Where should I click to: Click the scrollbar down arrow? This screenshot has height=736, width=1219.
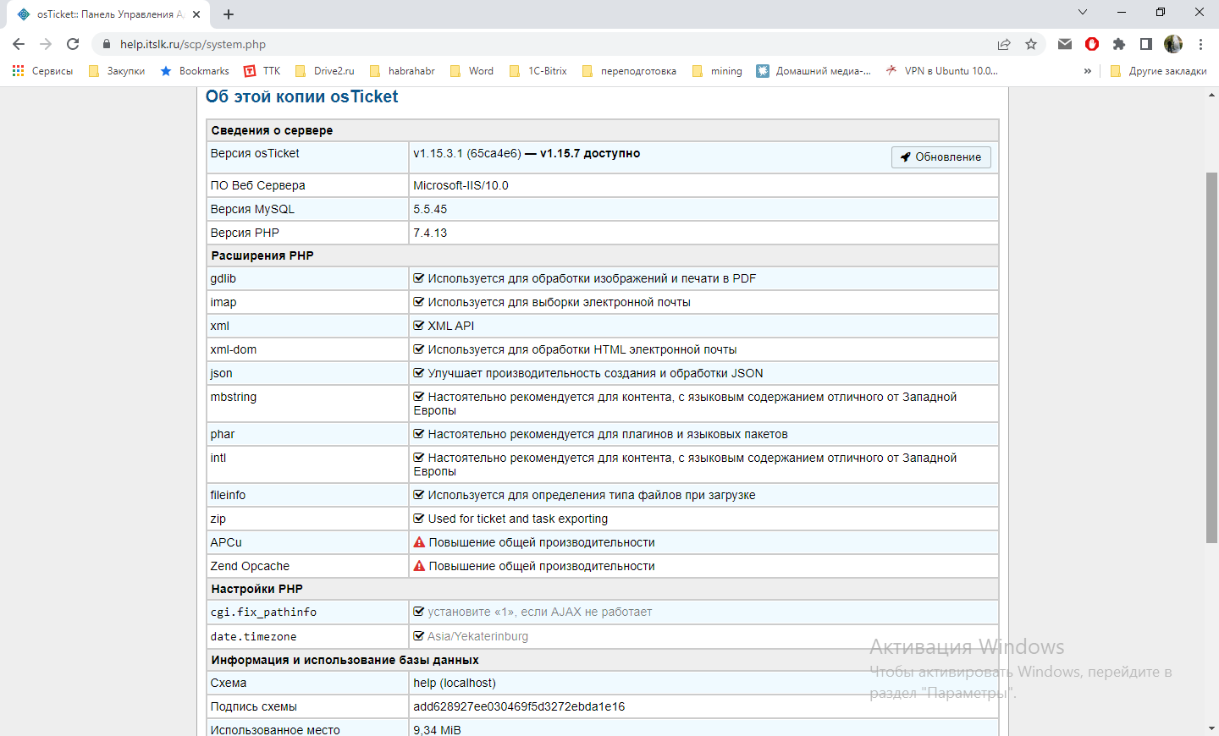1212,728
